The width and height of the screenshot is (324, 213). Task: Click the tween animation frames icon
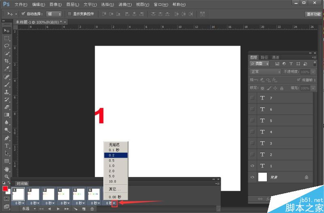click(75, 209)
